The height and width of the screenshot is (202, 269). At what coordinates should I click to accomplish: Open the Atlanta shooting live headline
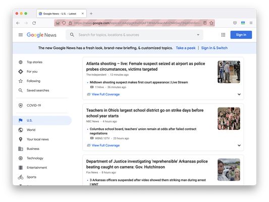coord(145,67)
